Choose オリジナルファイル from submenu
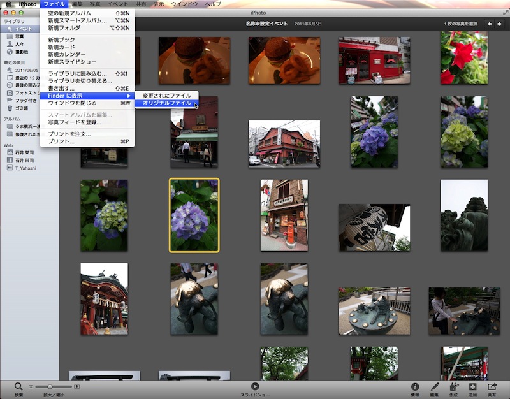The image size is (510, 399). click(166, 103)
